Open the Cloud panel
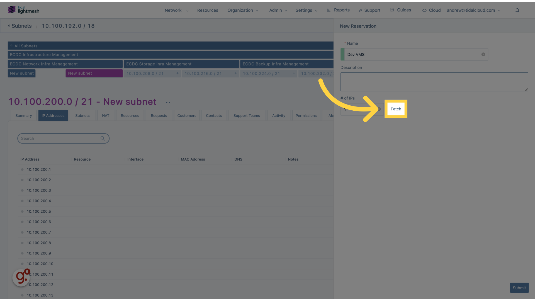 [x=432, y=10]
